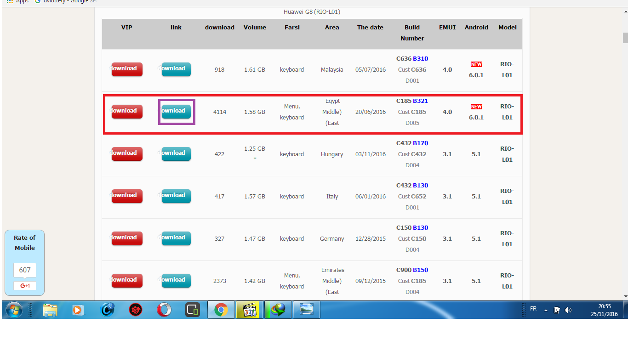
Task: Open the B130 build link in Italy row
Action: (x=420, y=185)
